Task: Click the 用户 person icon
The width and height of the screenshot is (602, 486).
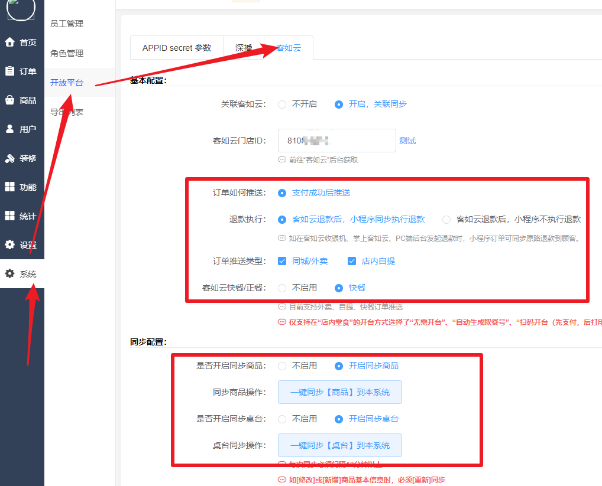Action: click(x=10, y=129)
